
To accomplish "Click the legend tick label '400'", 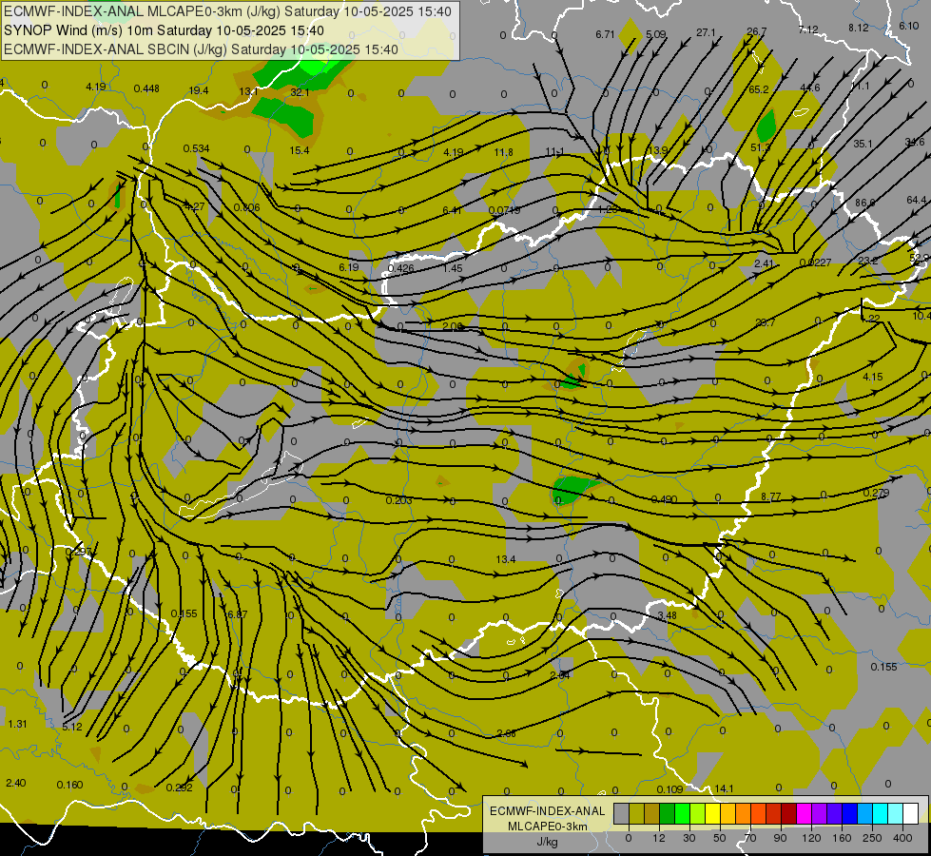I will coord(902,838).
